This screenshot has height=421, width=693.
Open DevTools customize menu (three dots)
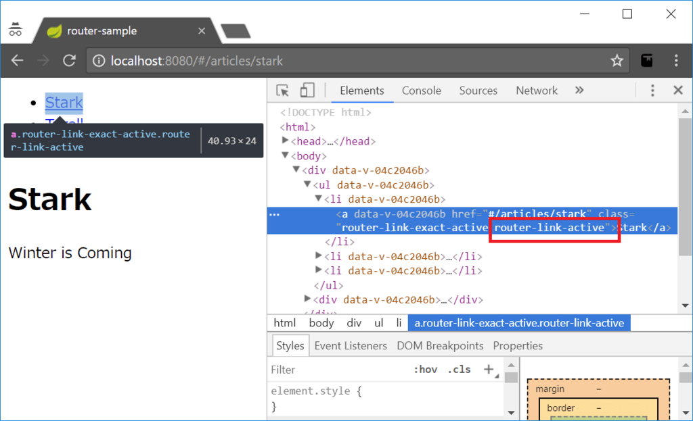tap(652, 91)
